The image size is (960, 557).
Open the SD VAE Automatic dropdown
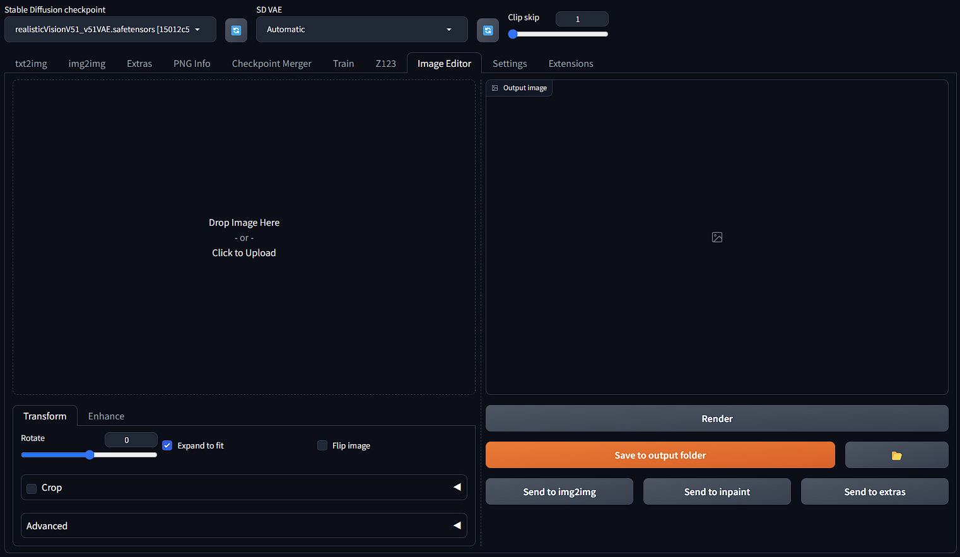[x=361, y=30]
